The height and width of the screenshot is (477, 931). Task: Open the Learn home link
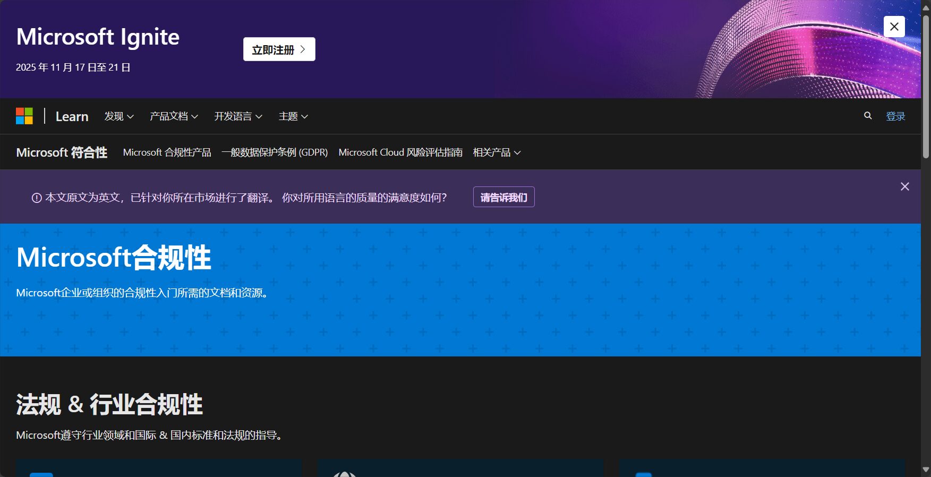[x=72, y=116]
